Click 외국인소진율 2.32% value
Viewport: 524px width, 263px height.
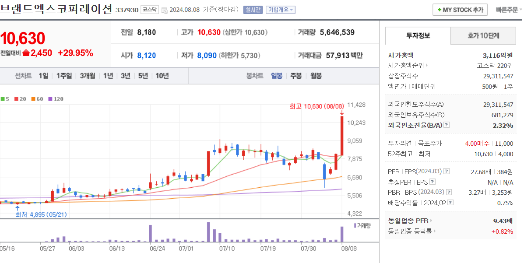(x=503, y=125)
